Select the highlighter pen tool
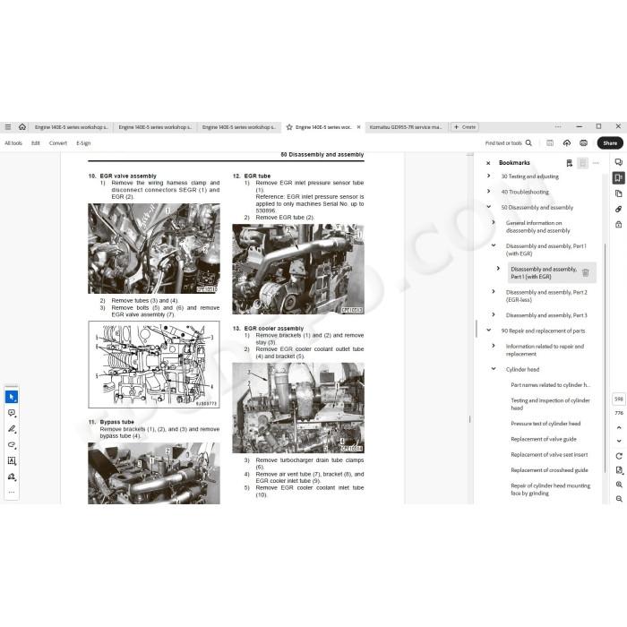Viewport: 627px width, 627px height. coord(12,429)
